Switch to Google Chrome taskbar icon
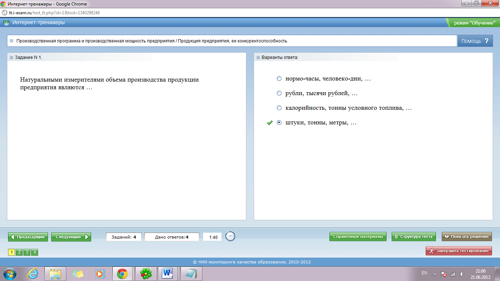 click(122, 273)
